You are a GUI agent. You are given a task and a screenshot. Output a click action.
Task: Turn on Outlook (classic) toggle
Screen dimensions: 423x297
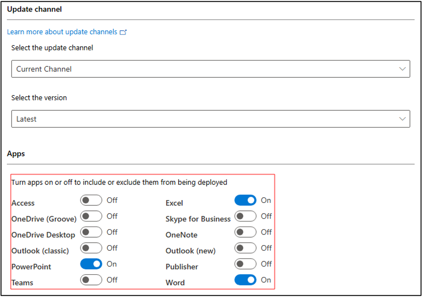point(91,248)
